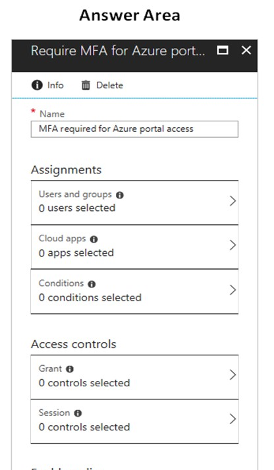Open '0 users selected' assignment

[x=134, y=202]
